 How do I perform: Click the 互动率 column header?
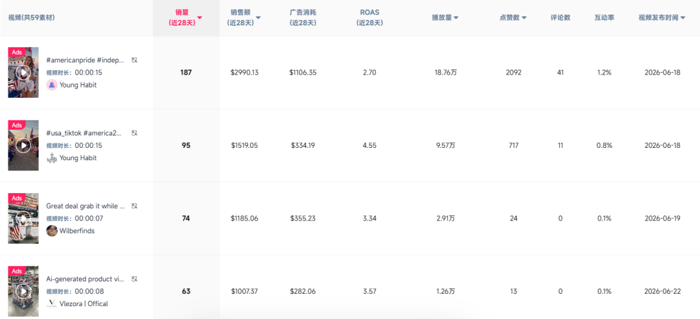(604, 18)
